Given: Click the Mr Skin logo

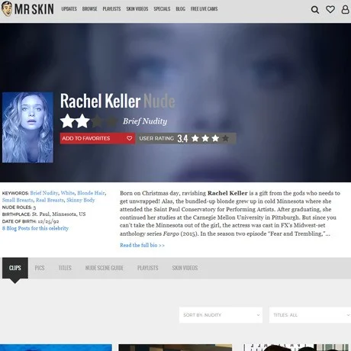Looking at the screenshot, I should [27, 9].
